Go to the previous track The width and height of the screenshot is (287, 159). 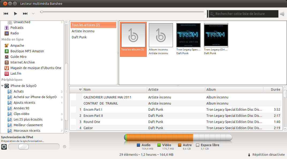coord(6,14)
